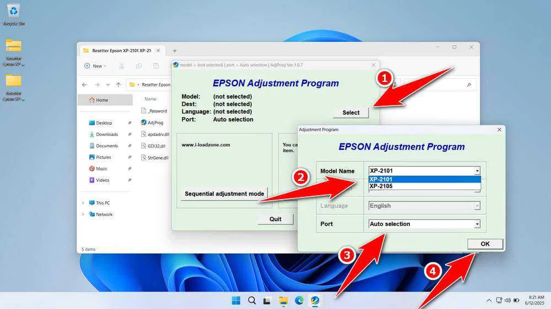Viewport: 551px width, 309px height.
Task: Click the Quit button
Action: pos(275,219)
